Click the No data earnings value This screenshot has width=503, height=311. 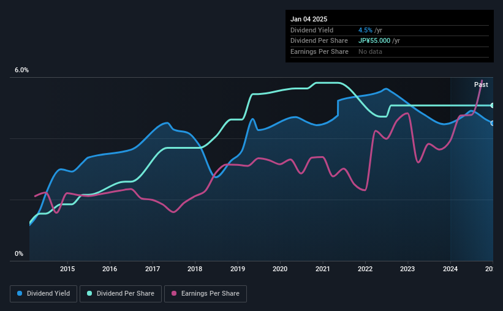[x=370, y=51]
